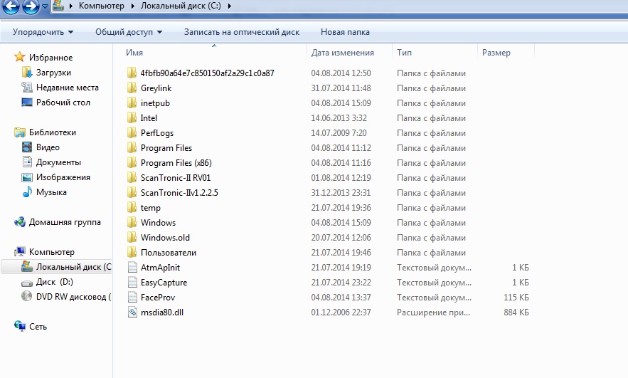
Task: Open the Домашняя группа icon
Action: (20, 222)
